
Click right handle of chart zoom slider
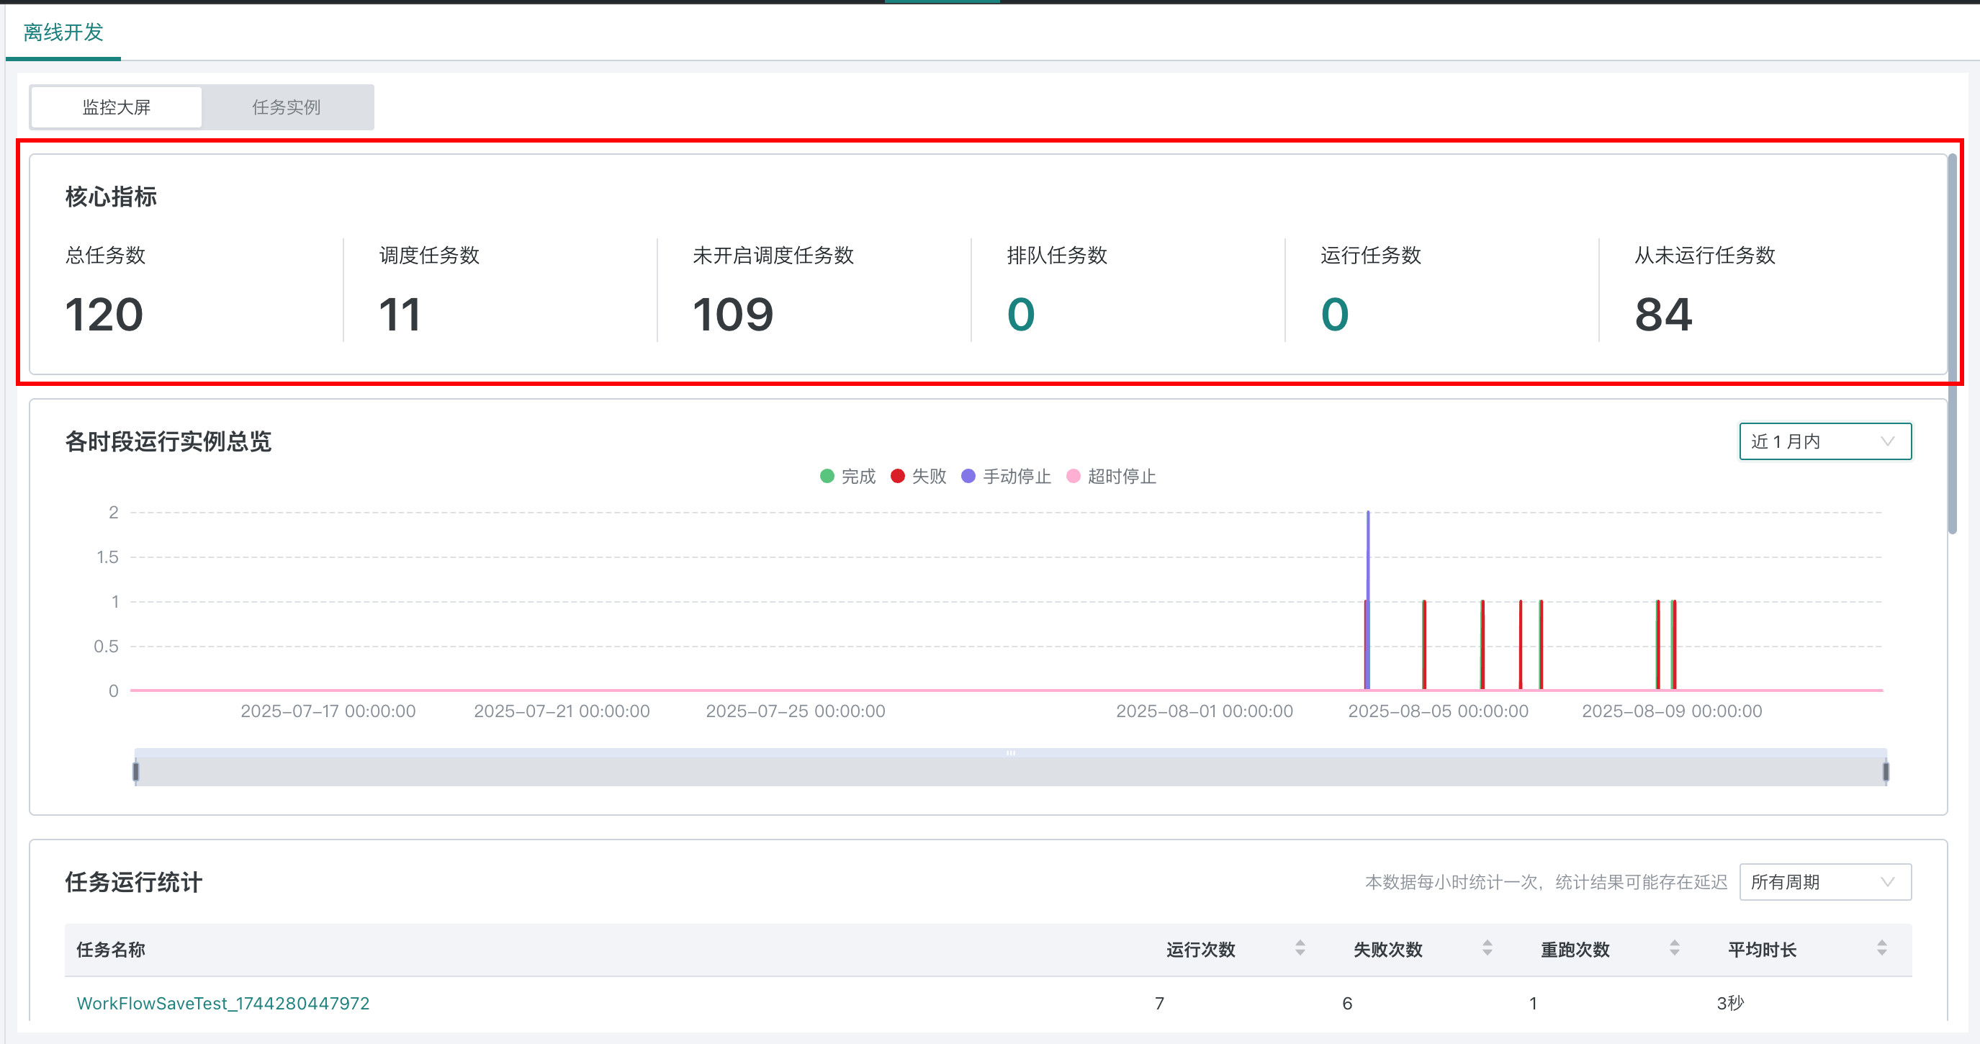pyautogui.click(x=1886, y=771)
